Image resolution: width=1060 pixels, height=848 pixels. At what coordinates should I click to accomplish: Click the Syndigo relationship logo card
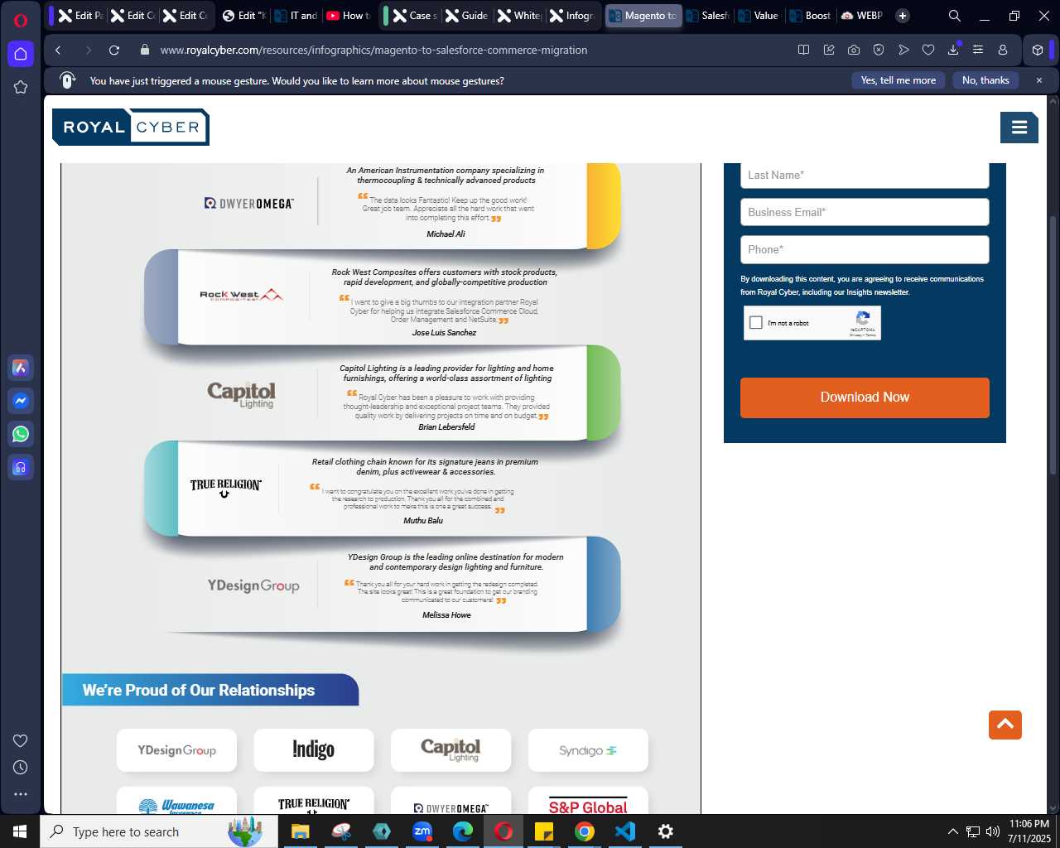(x=588, y=750)
